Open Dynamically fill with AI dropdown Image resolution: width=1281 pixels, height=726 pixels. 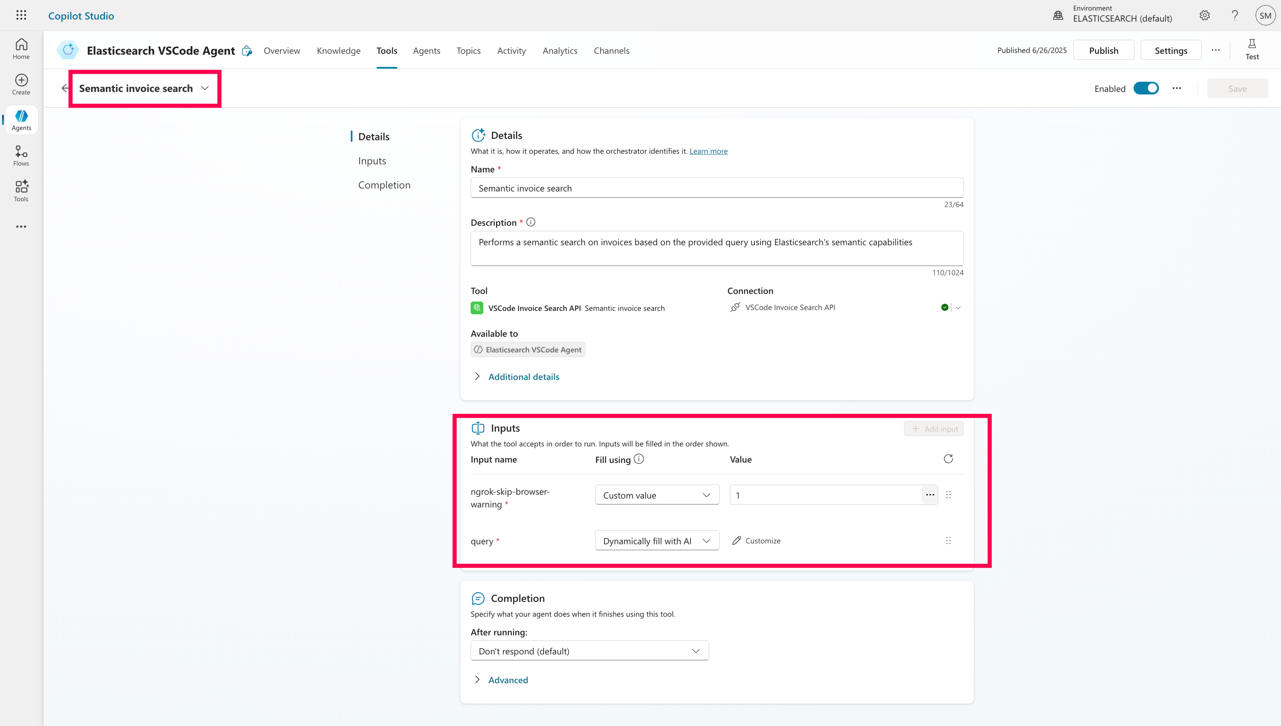point(657,540)
